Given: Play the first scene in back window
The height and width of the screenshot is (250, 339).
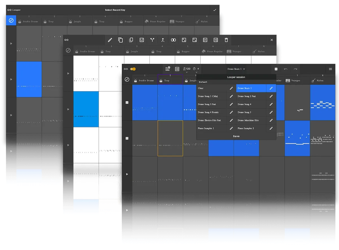Looking at the screenshot, I should 11,44.
